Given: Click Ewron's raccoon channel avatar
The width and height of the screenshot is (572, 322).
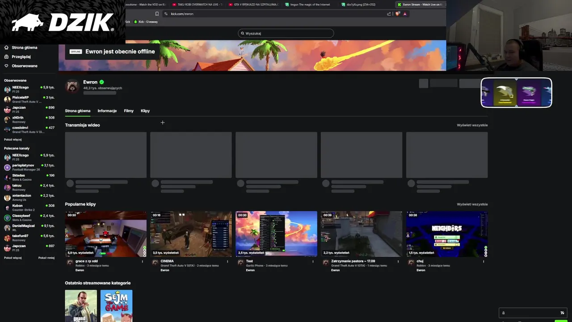Looking at the screenshot, I should 72,86.
